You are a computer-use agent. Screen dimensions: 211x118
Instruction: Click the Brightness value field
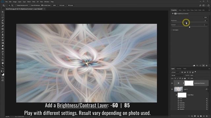click(x=205, y=21)
